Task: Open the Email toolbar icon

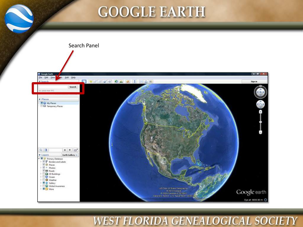Action: click(x=141, y=82)
